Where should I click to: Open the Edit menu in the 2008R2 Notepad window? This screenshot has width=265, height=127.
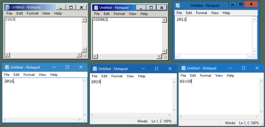tap(107, 14)
